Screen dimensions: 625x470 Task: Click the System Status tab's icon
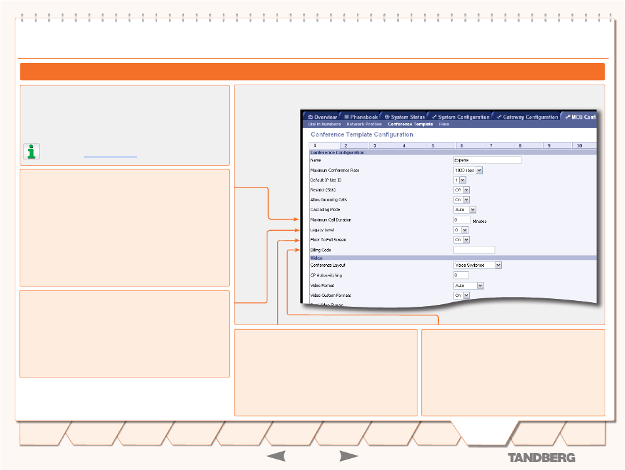tap(387, 117)
